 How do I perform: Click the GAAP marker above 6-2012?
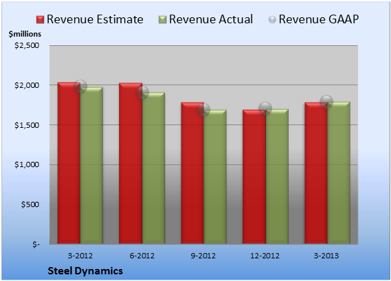click(142, 93)
